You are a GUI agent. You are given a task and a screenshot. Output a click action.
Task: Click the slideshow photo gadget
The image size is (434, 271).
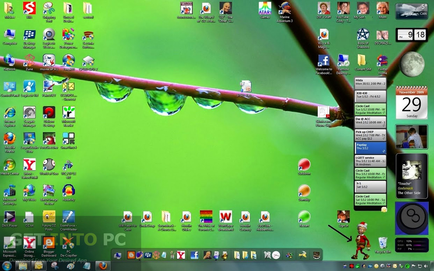pyautogui.click(x=411, y=137)
